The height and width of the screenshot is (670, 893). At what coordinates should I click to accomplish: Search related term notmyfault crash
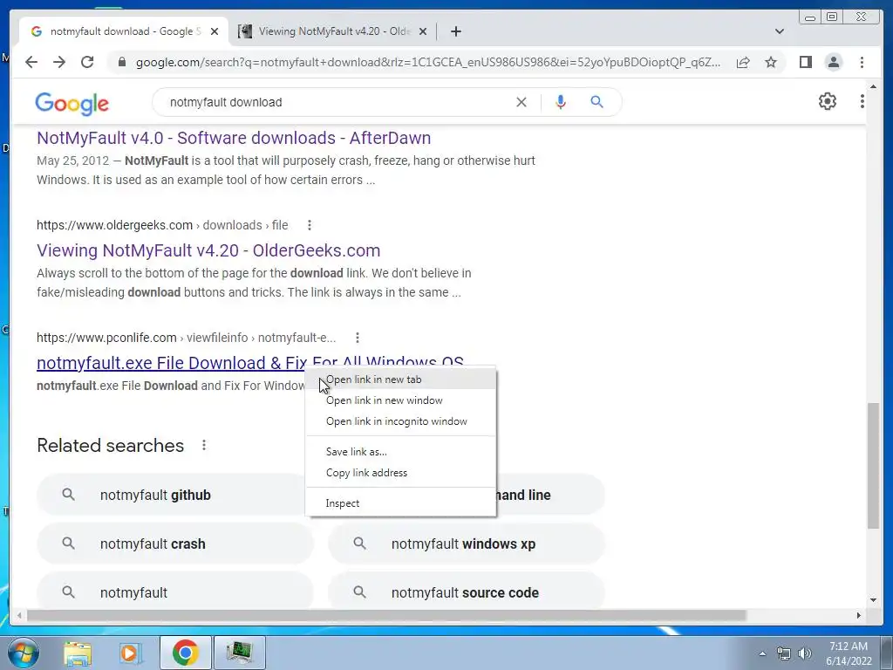tap(174, 544)
